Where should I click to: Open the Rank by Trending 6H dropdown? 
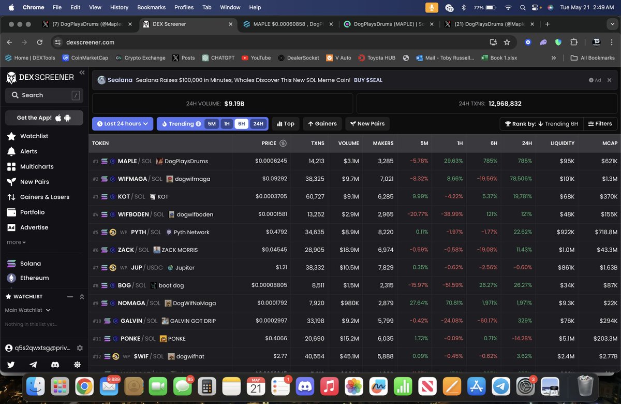tap(541, 124)
